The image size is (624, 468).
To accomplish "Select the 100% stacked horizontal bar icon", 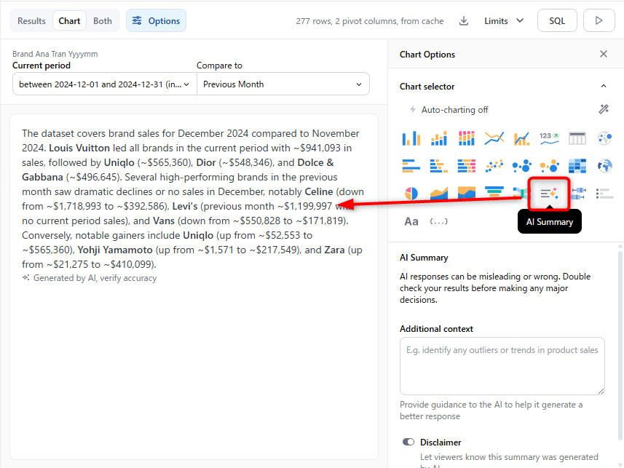I will pyautogui.click(x=467, y=166).
